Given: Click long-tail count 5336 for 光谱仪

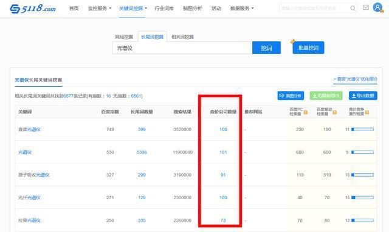Looking at the screenshot, I should coord(142,152).
